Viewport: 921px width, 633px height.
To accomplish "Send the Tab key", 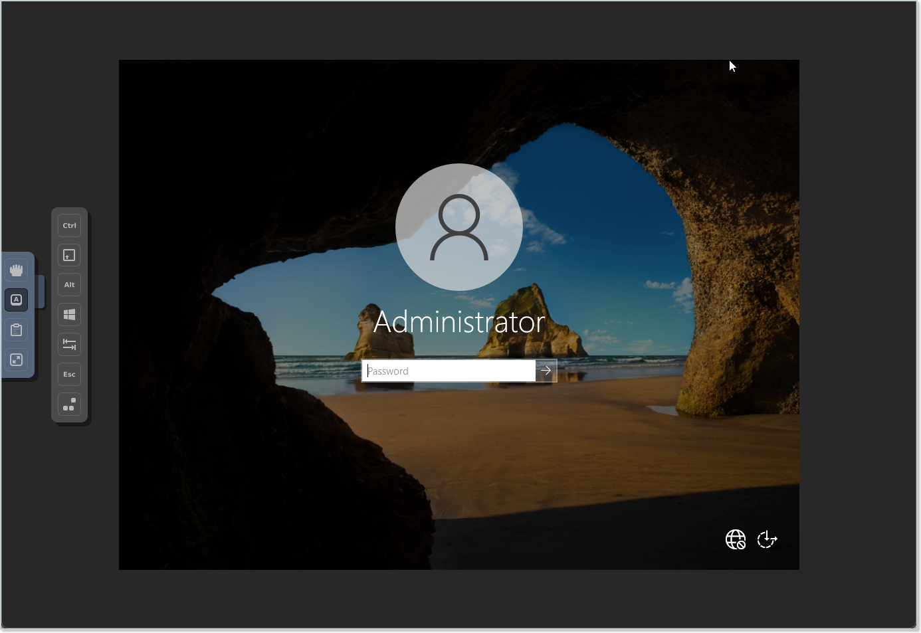I will [70, 345].
